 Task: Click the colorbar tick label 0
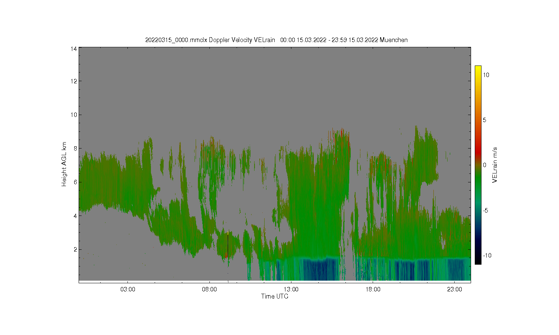484,165
